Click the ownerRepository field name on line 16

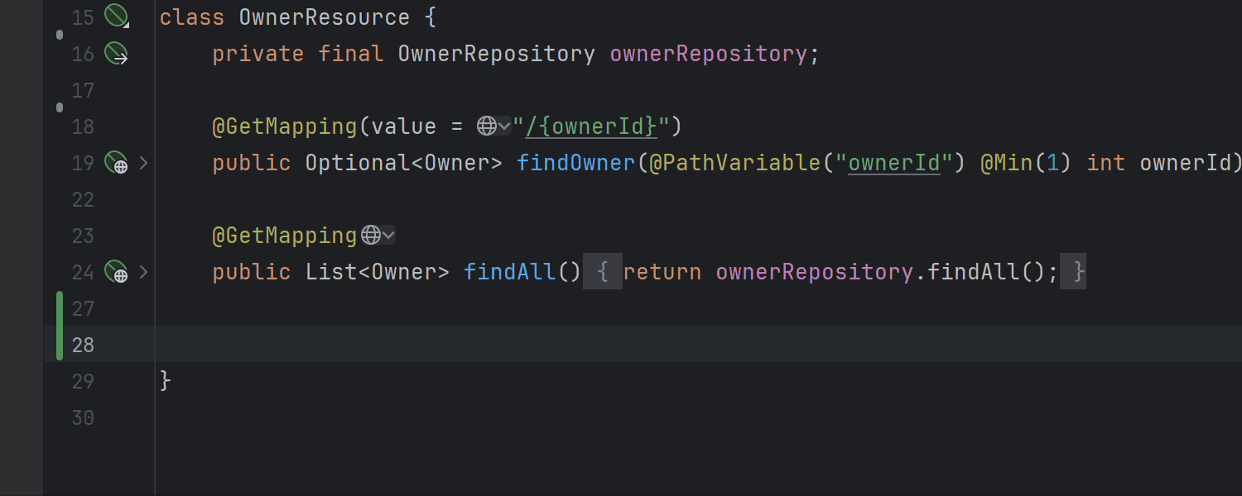(x=708, y=54)
